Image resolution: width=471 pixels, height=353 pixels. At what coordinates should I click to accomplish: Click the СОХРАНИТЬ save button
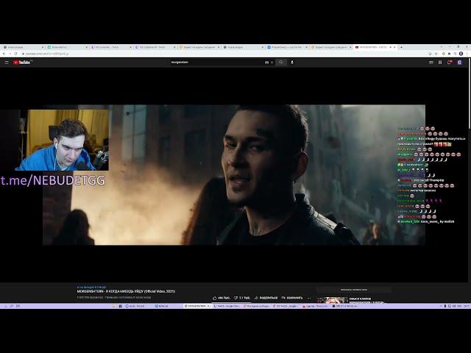pyautogui.click(x=292, y=298)
